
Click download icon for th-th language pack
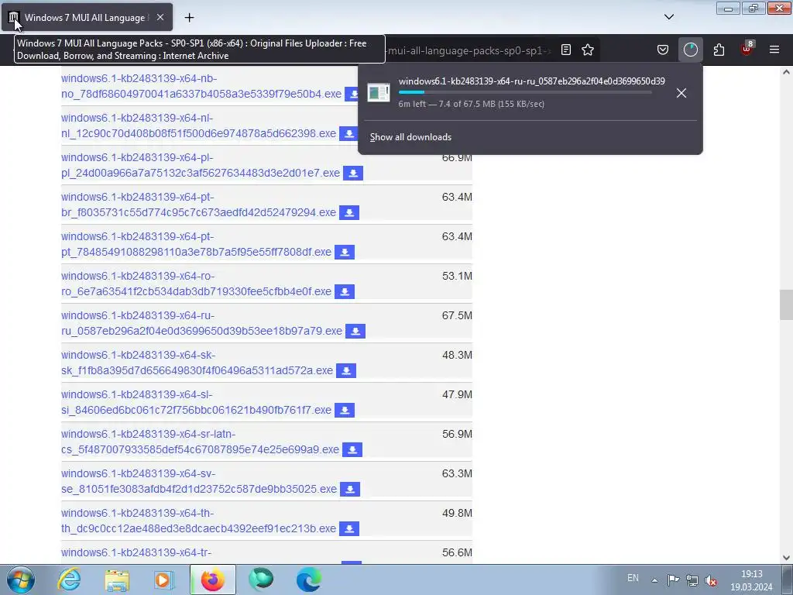click(349, 528)
